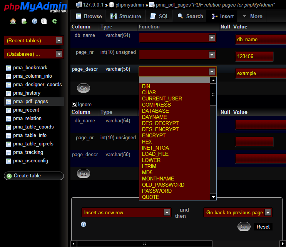Image resolution: width=286 pixels, height=247 pixels.
Task: Click Go button under first row form
Action: click(x=84, y=88)
